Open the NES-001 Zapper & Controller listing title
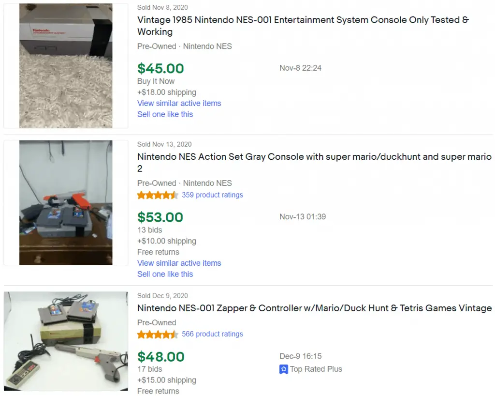 click(x=314, y=308)
